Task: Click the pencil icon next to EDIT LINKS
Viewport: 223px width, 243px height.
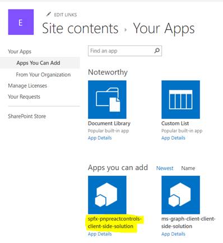Action: (x=49, y=14)
